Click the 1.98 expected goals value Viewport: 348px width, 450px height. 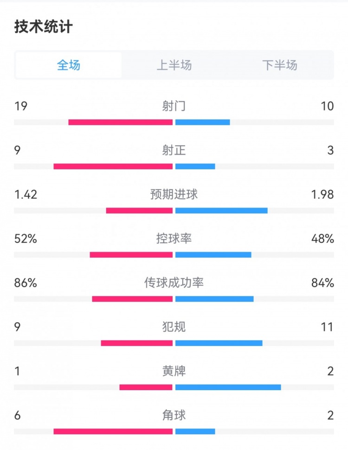point(322,195)
